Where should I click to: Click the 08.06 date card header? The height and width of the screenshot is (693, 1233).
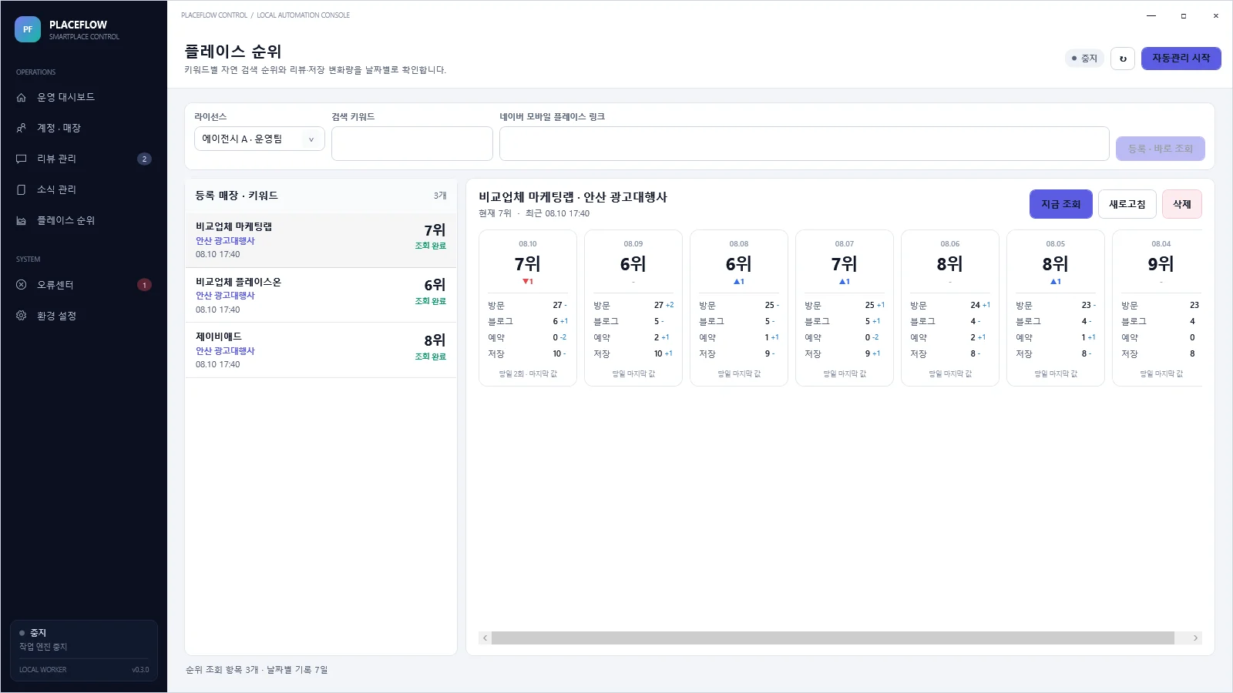[950, 244]
